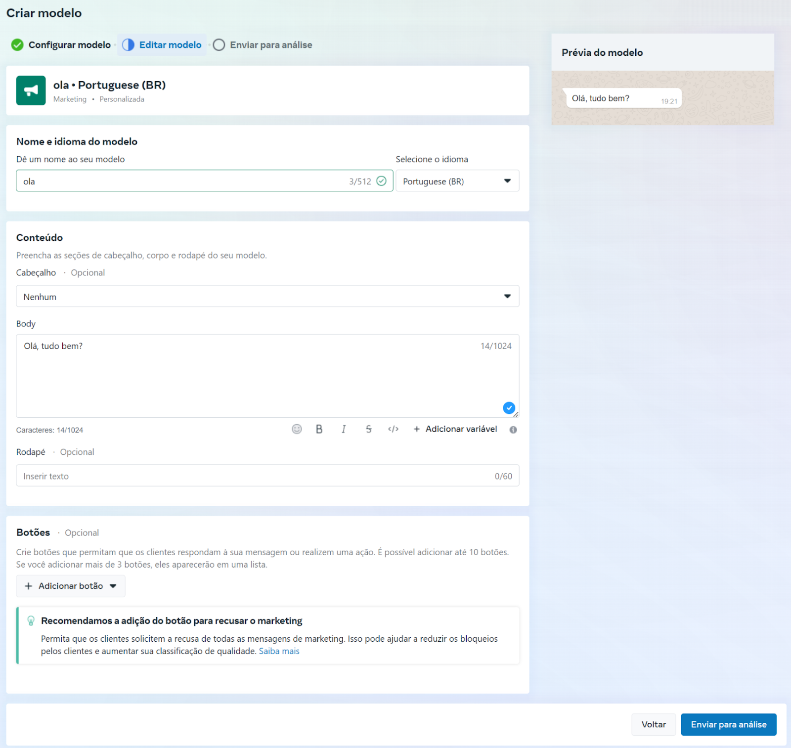791x748 pixels.
Task: Click the Voltar button
Action: click(654, 724)
